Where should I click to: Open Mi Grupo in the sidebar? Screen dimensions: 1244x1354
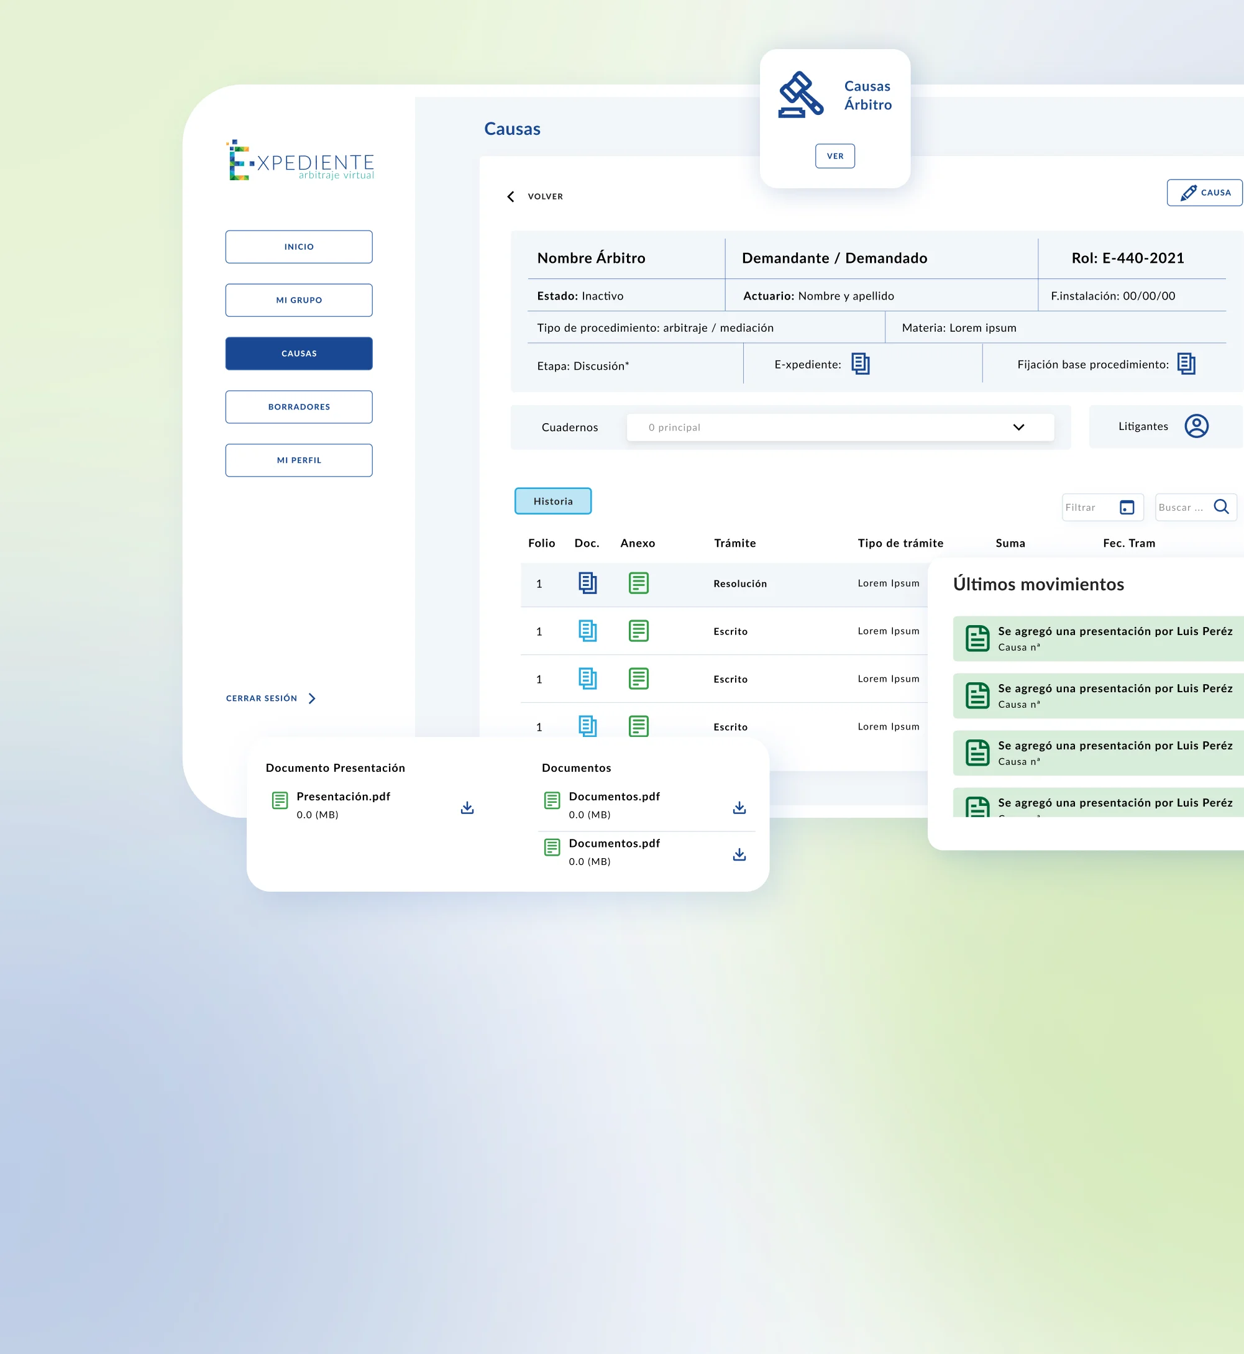pyautogui.click(x=299, y=300)
